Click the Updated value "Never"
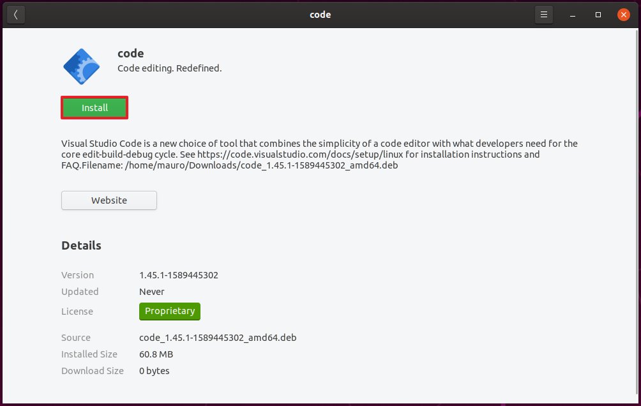Screen dimensions: 641x406 [x=152, y=292]
